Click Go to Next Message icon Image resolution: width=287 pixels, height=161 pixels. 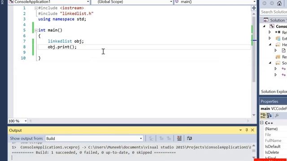[x=169, y=138]
